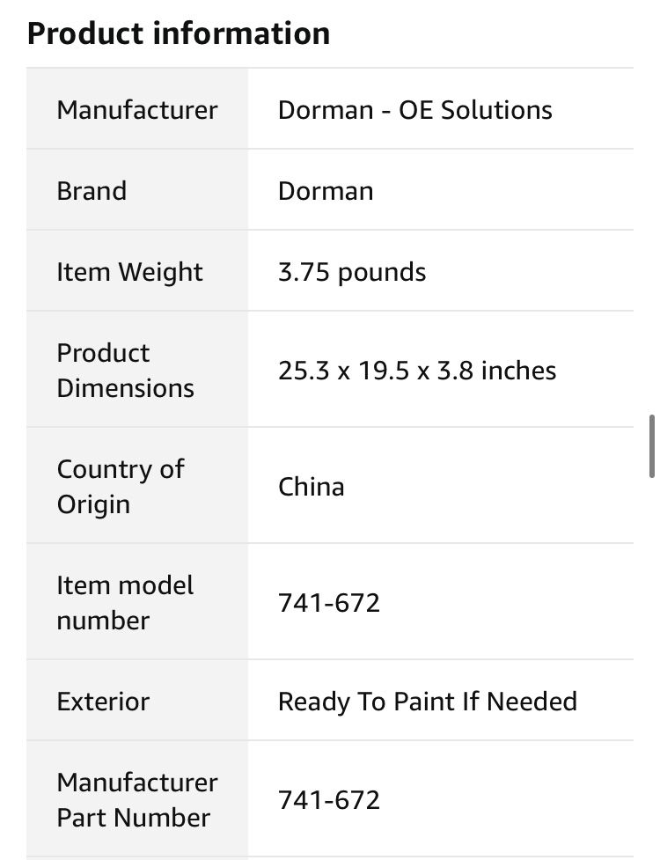This screenshot has height=860, width=660.
Task: Click the Ready To Paint If Needed value
Action: pos(428,702)
